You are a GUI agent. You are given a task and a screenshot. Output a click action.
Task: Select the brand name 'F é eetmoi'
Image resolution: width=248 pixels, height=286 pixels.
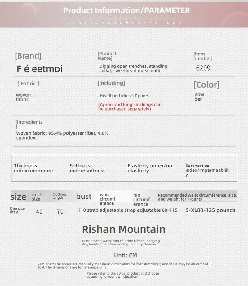(40, 69)
